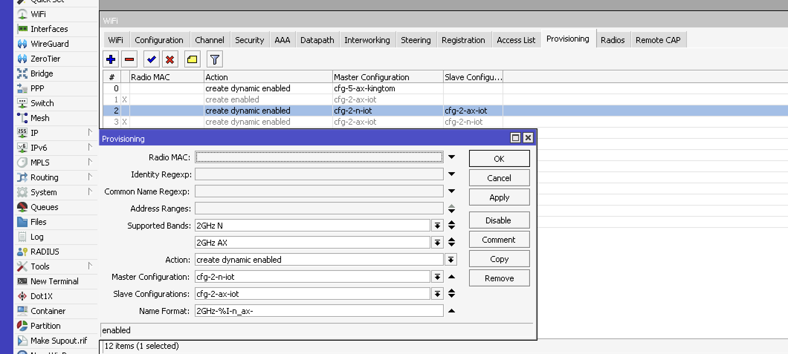Expand the Tools submenu

[90, 266]
